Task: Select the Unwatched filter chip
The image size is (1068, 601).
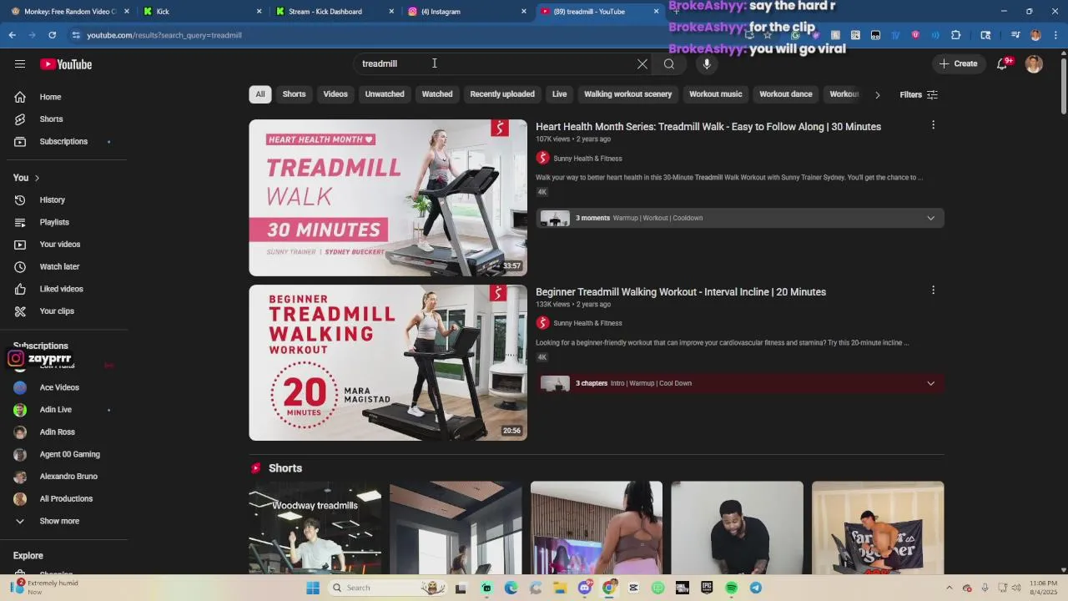Action: click(x=385, y=94)
